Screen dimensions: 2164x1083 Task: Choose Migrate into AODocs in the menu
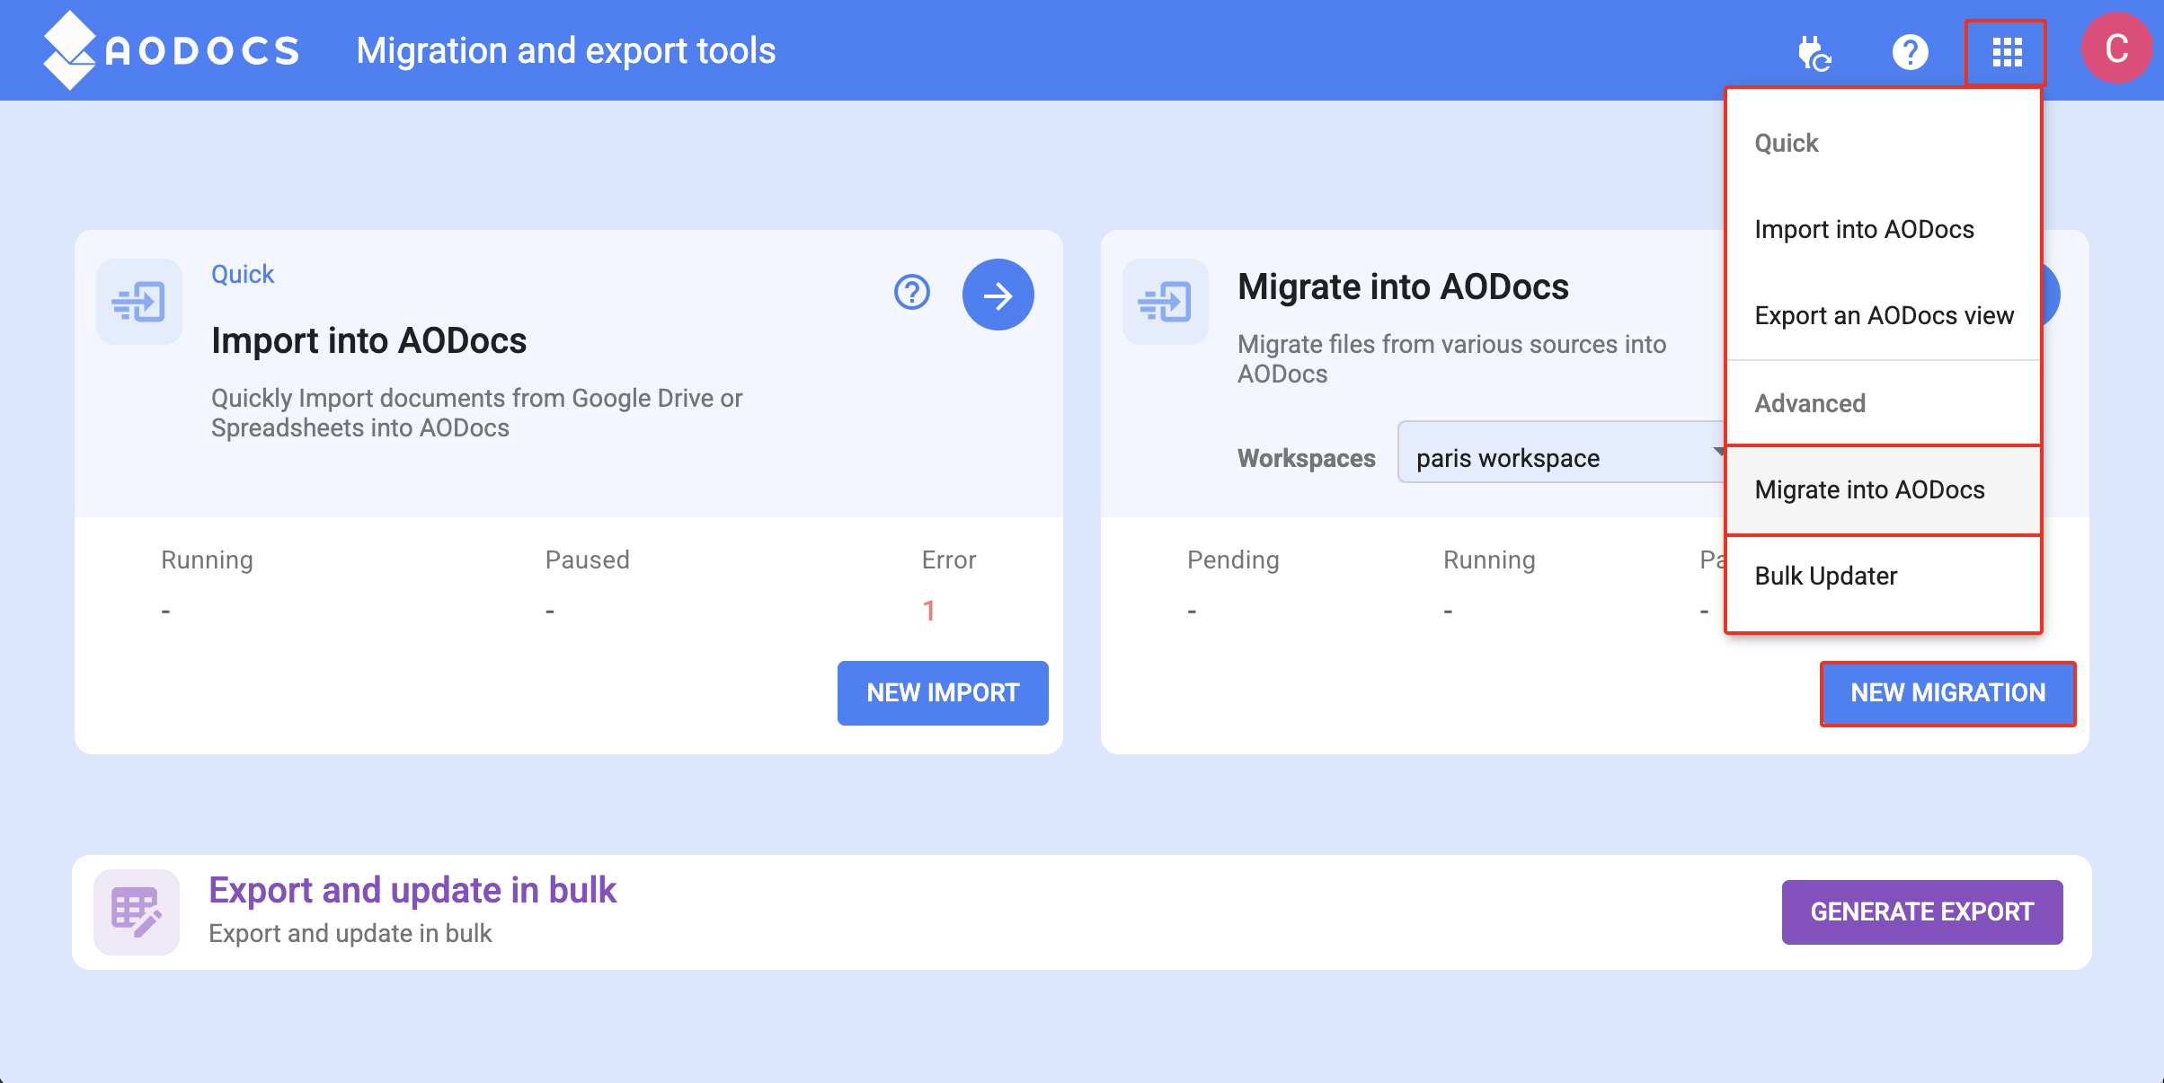click(x=1884, y=490)
